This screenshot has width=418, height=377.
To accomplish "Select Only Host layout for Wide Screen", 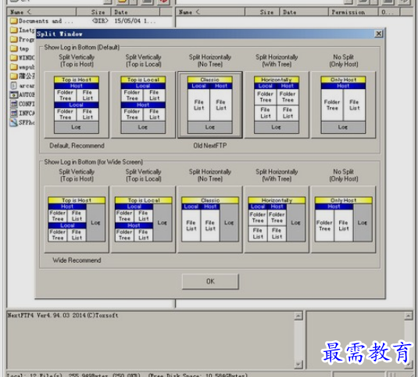I will [x=343, y=219].
